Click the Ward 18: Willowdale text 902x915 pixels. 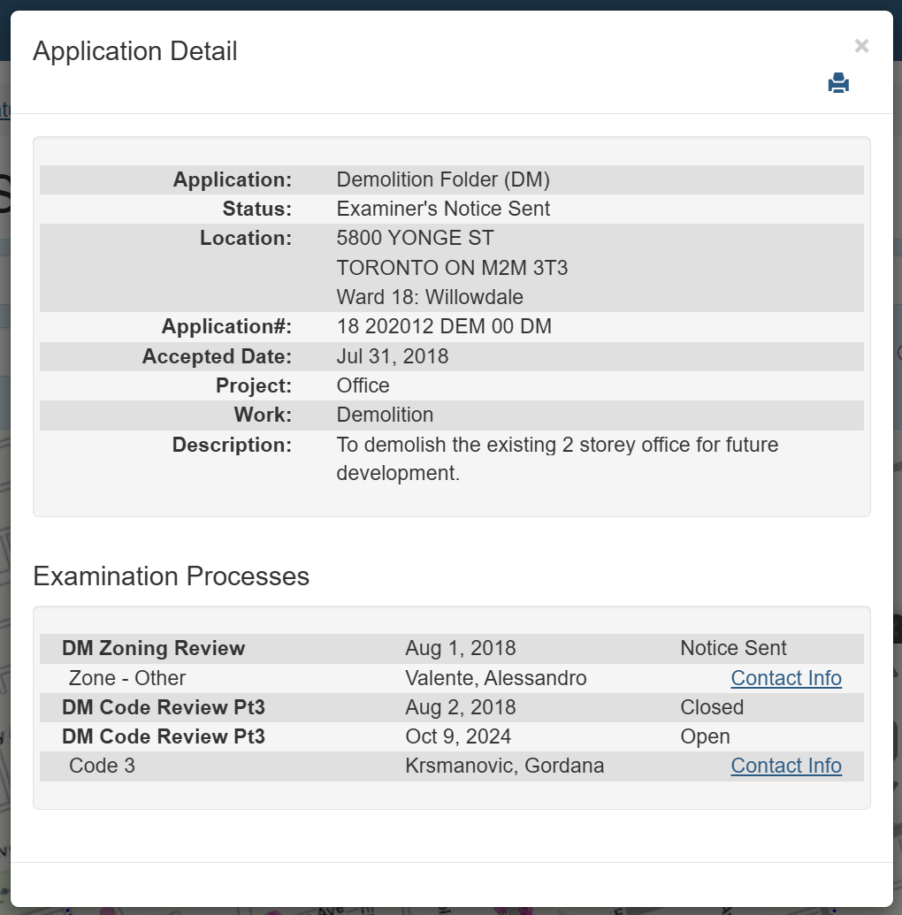430,296
